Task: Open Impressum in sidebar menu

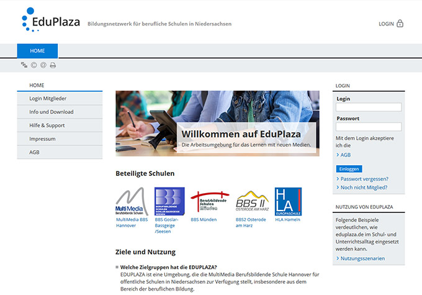Action: click(x=60, y=138)
